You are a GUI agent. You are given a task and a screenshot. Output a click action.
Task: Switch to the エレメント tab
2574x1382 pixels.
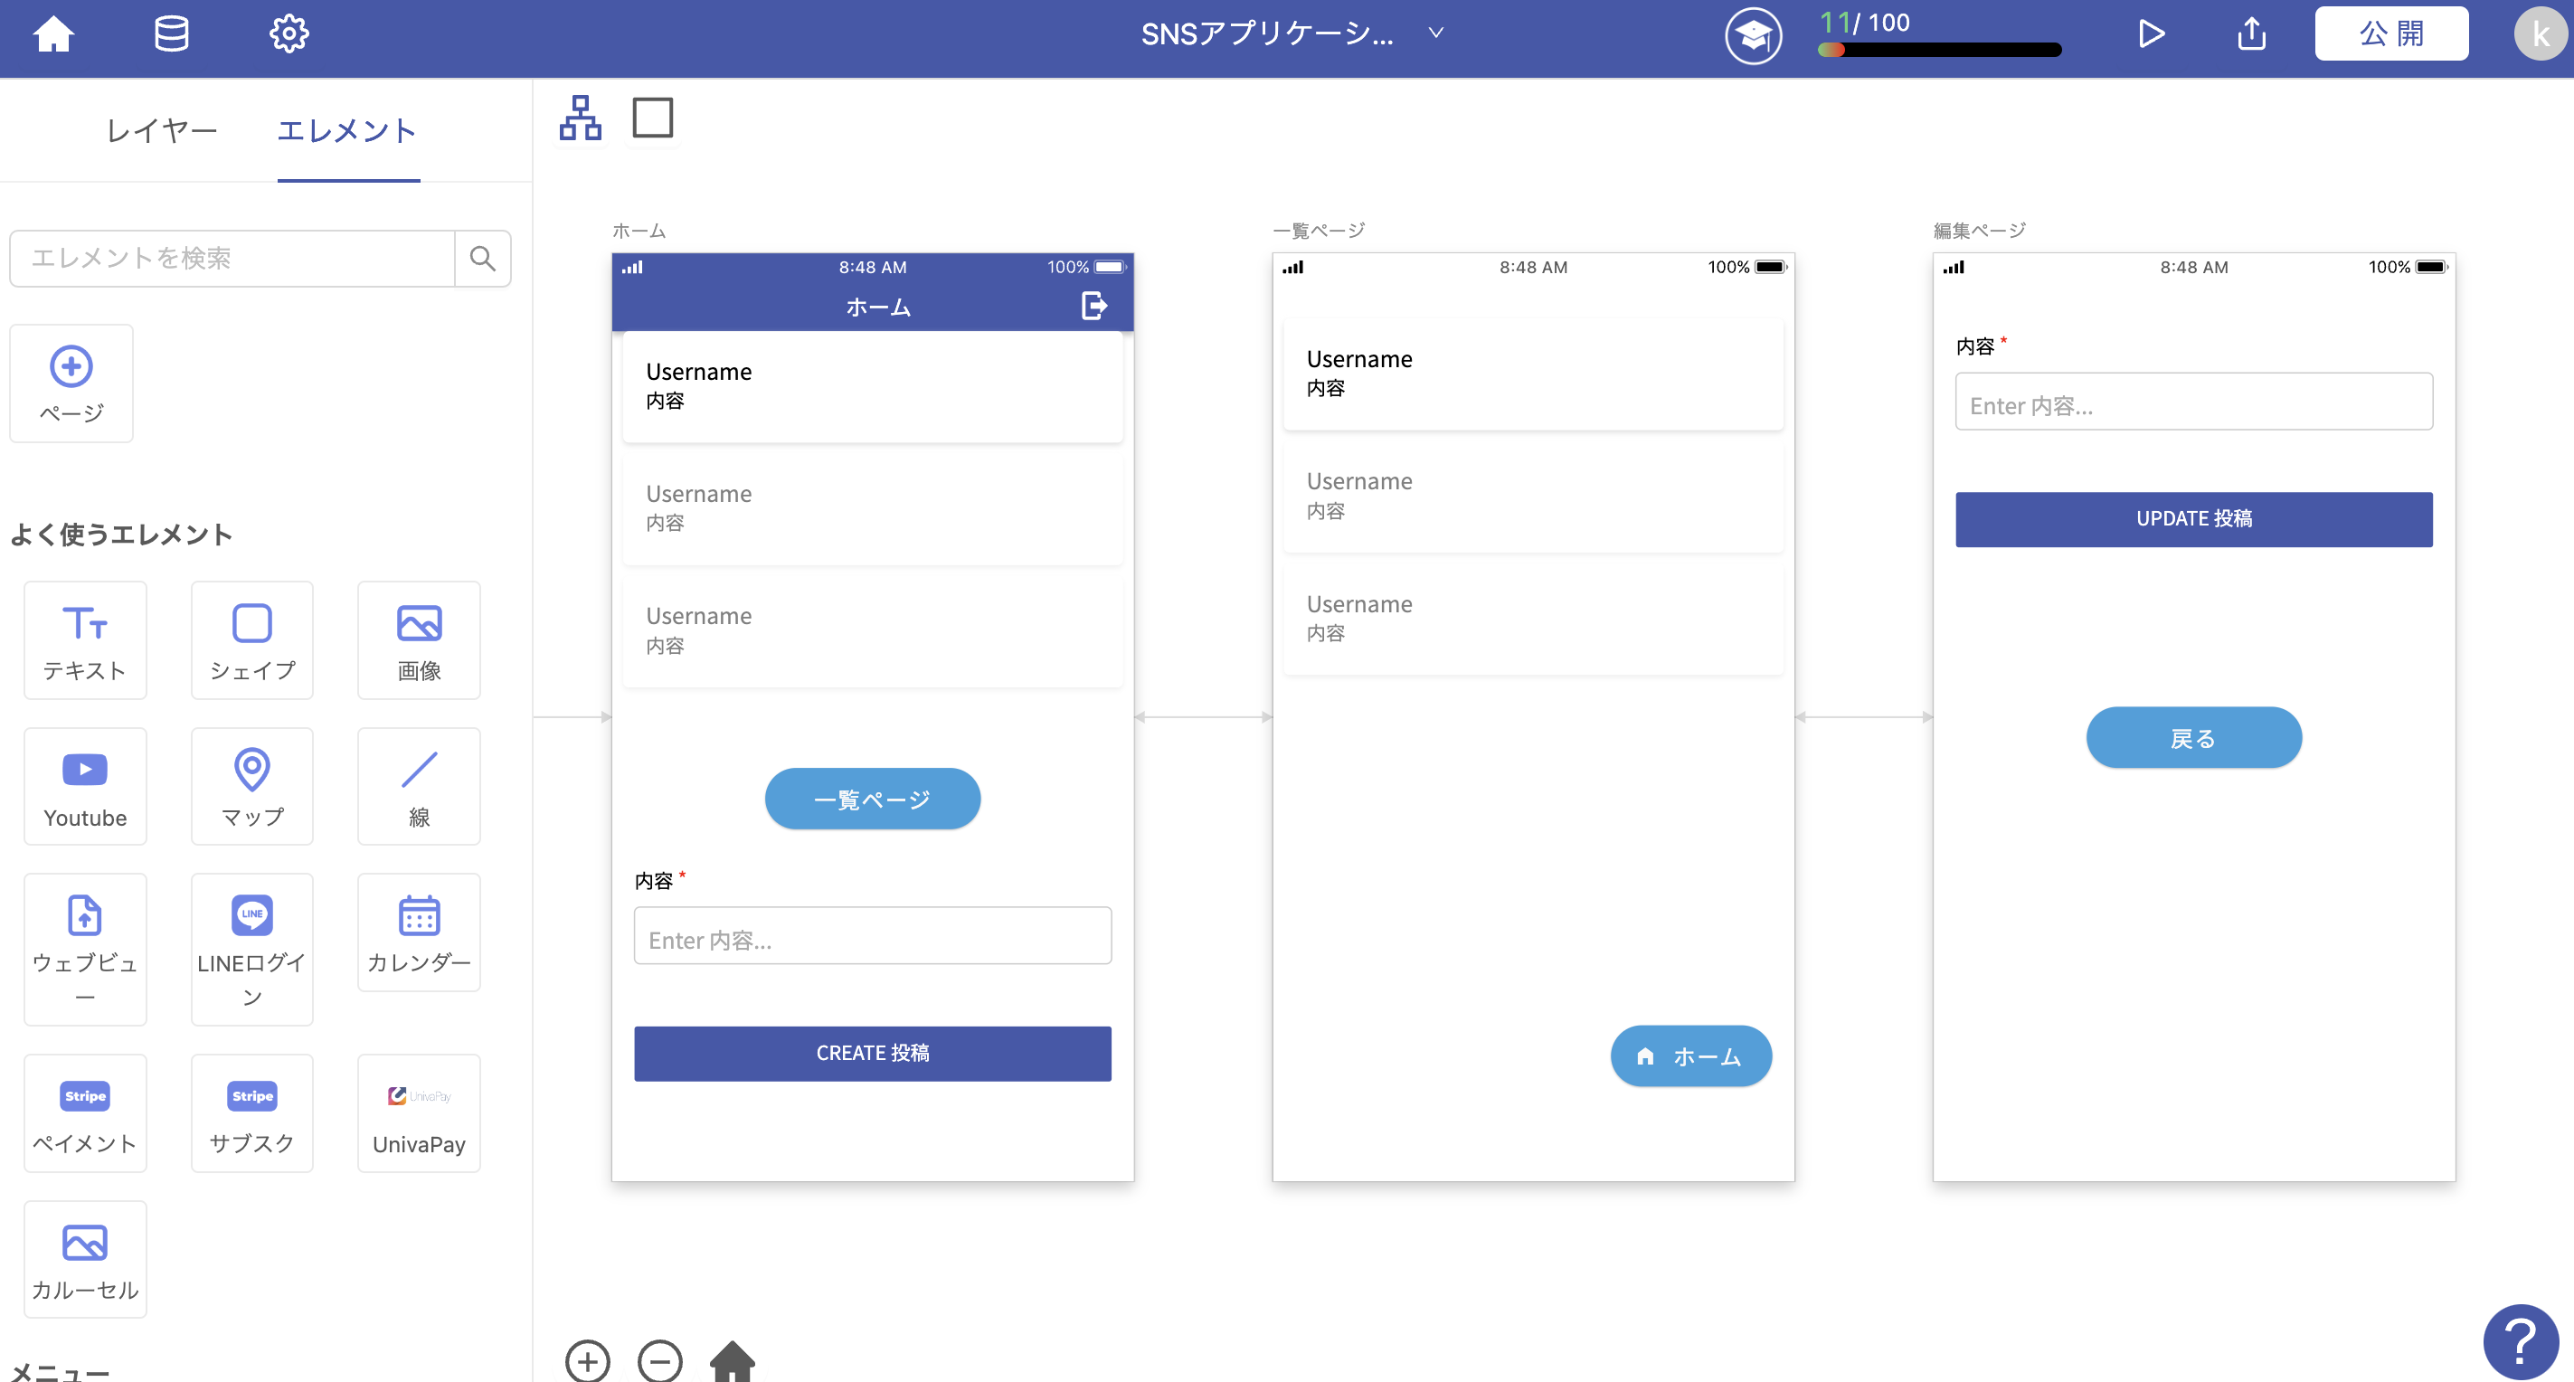pyautogui.click(x=347, y=130)
